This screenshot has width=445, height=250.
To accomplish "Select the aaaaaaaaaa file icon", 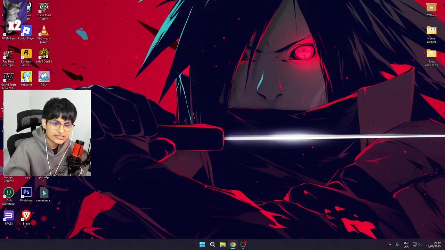I will (44, 195).
